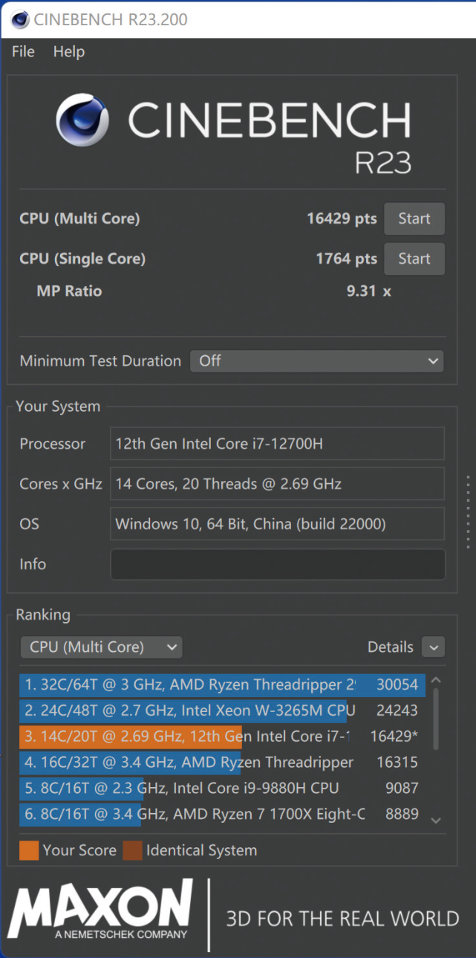Expand the ranking Details arrow button
The image size is (476, 958).
433,647
